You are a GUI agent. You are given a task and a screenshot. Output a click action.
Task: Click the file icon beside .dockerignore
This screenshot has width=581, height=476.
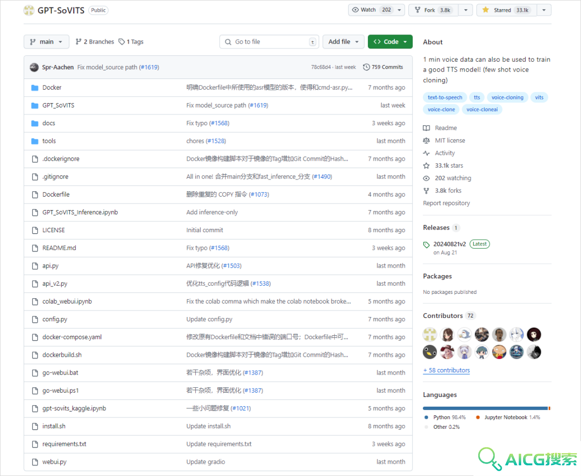coord(35,159)
